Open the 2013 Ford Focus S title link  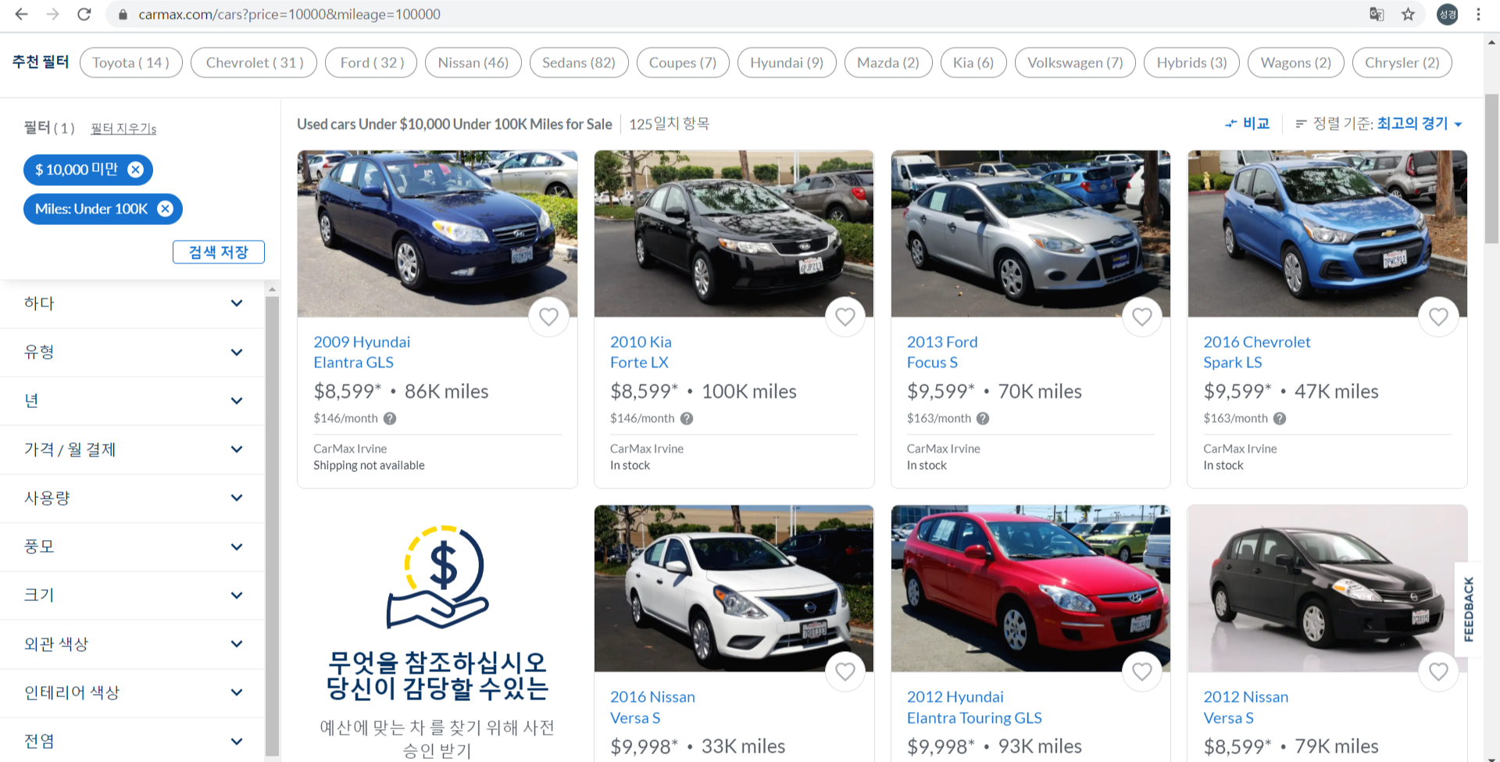click(942, 352)
